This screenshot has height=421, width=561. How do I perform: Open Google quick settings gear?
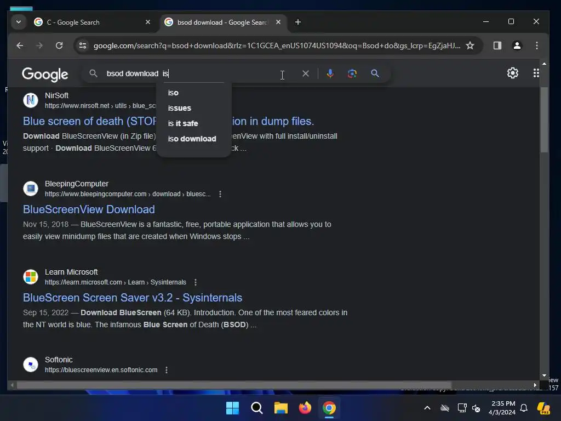point(513,73)
